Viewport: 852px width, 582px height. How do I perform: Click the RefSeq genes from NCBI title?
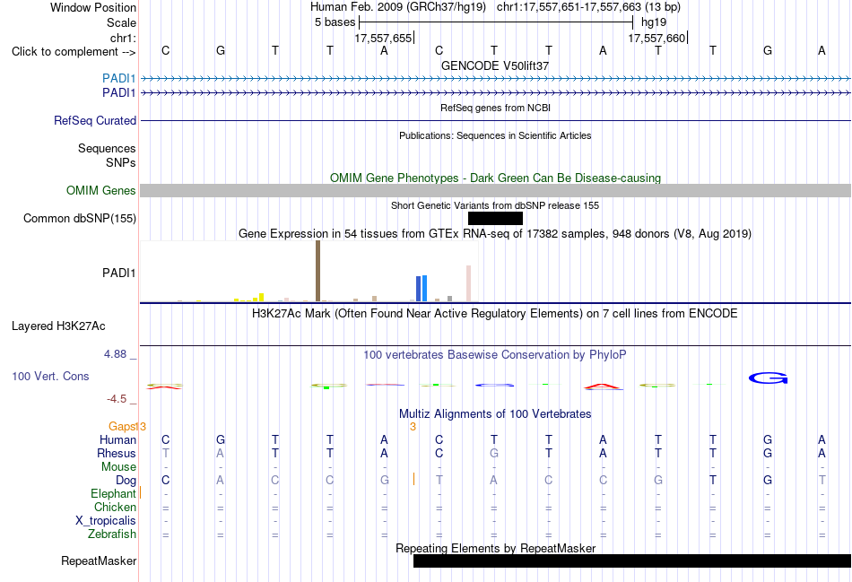pos(495,108)
